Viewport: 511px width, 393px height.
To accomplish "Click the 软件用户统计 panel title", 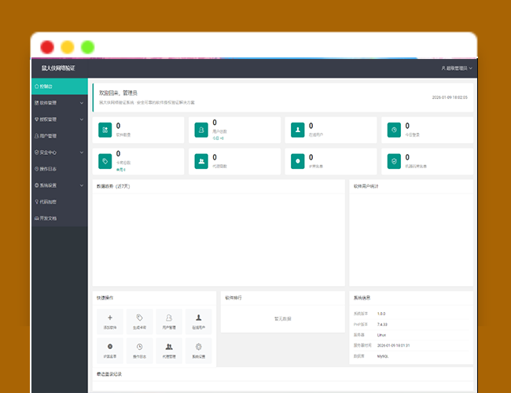I will [366, 186].
